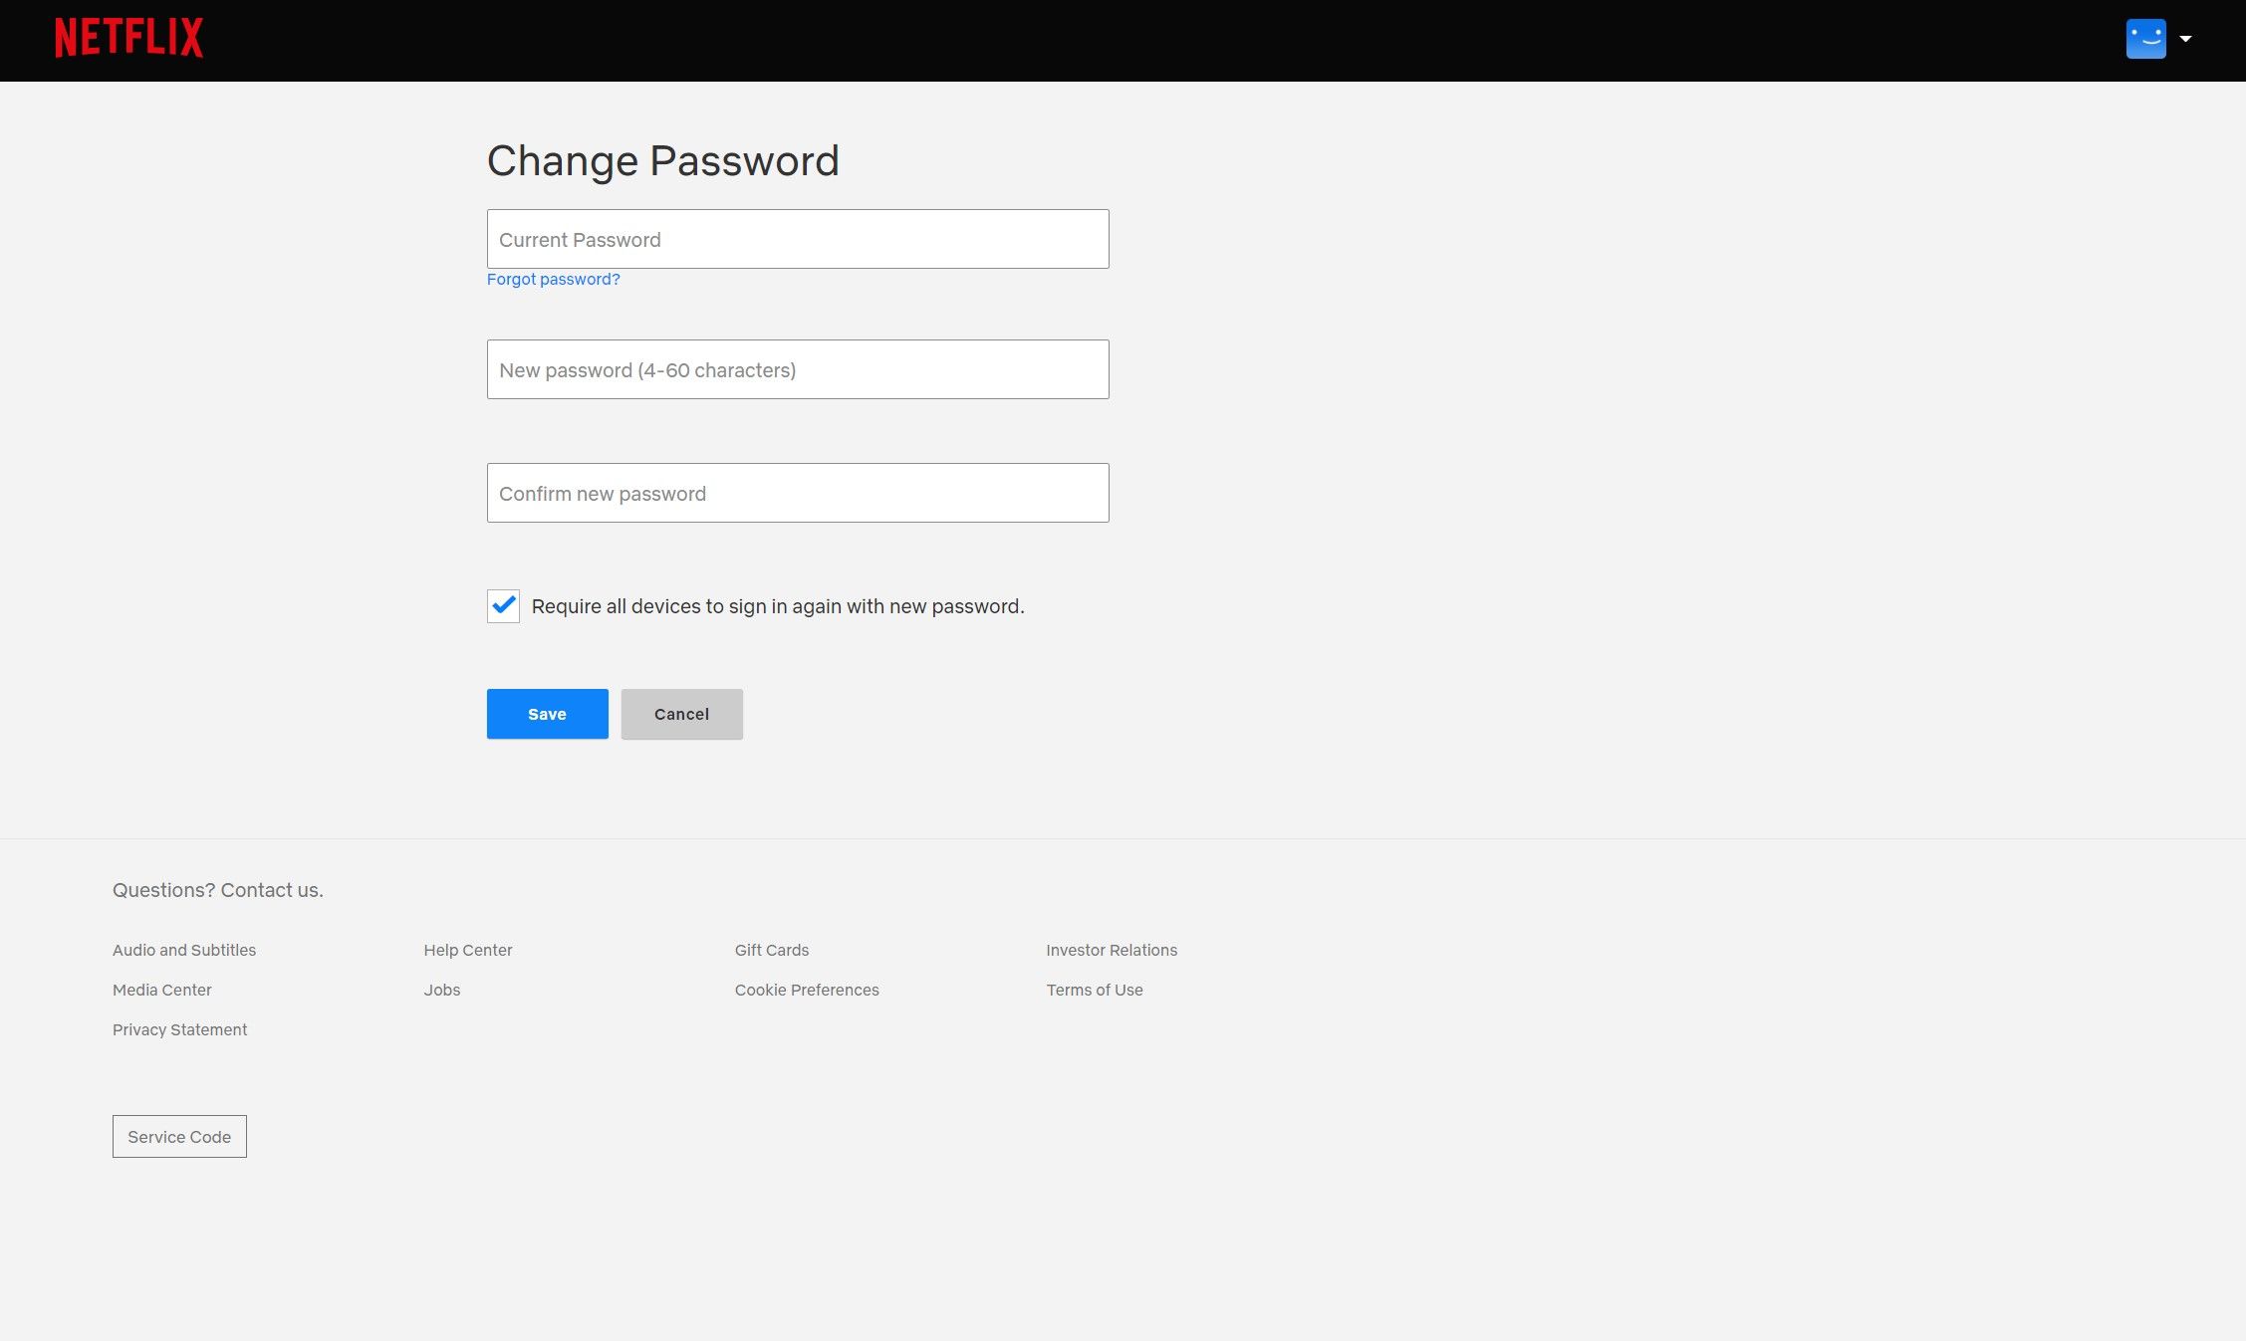Open the Media Center link

(162, 990)
